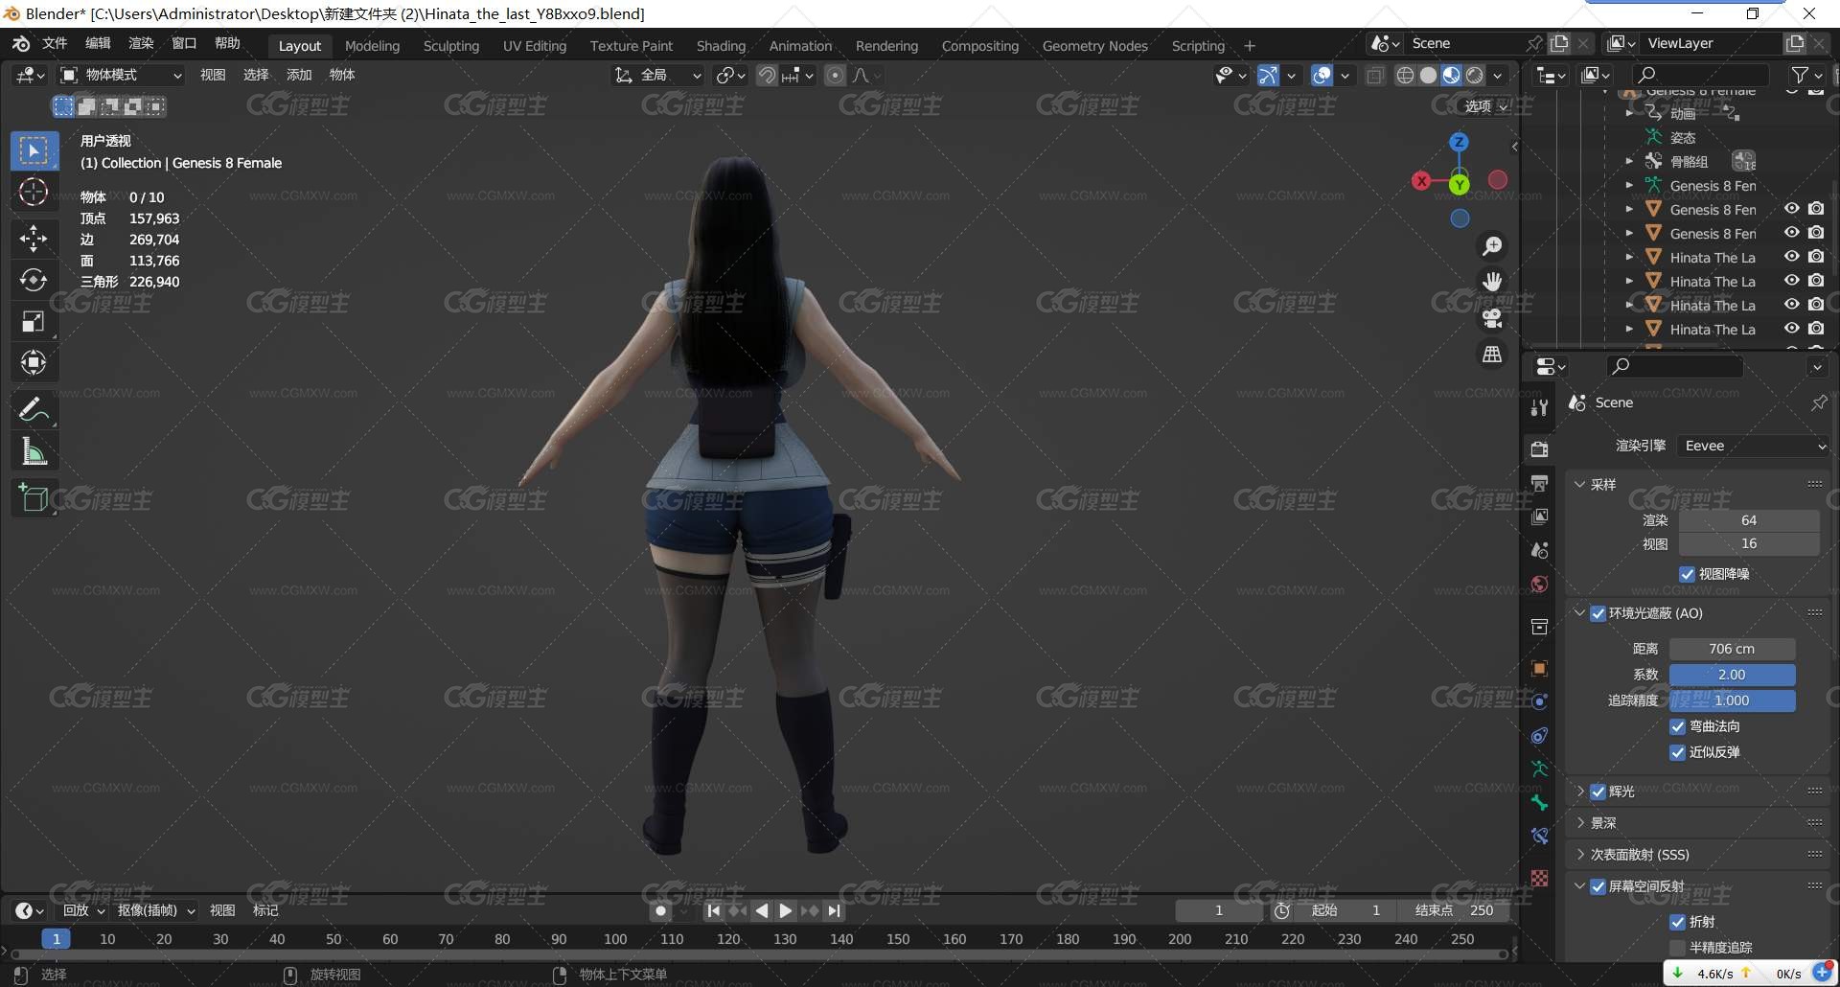This screenshot has height=987, width=1840.
Task: Switch to the Sculpting workspace tab
Action: point(451,46)
